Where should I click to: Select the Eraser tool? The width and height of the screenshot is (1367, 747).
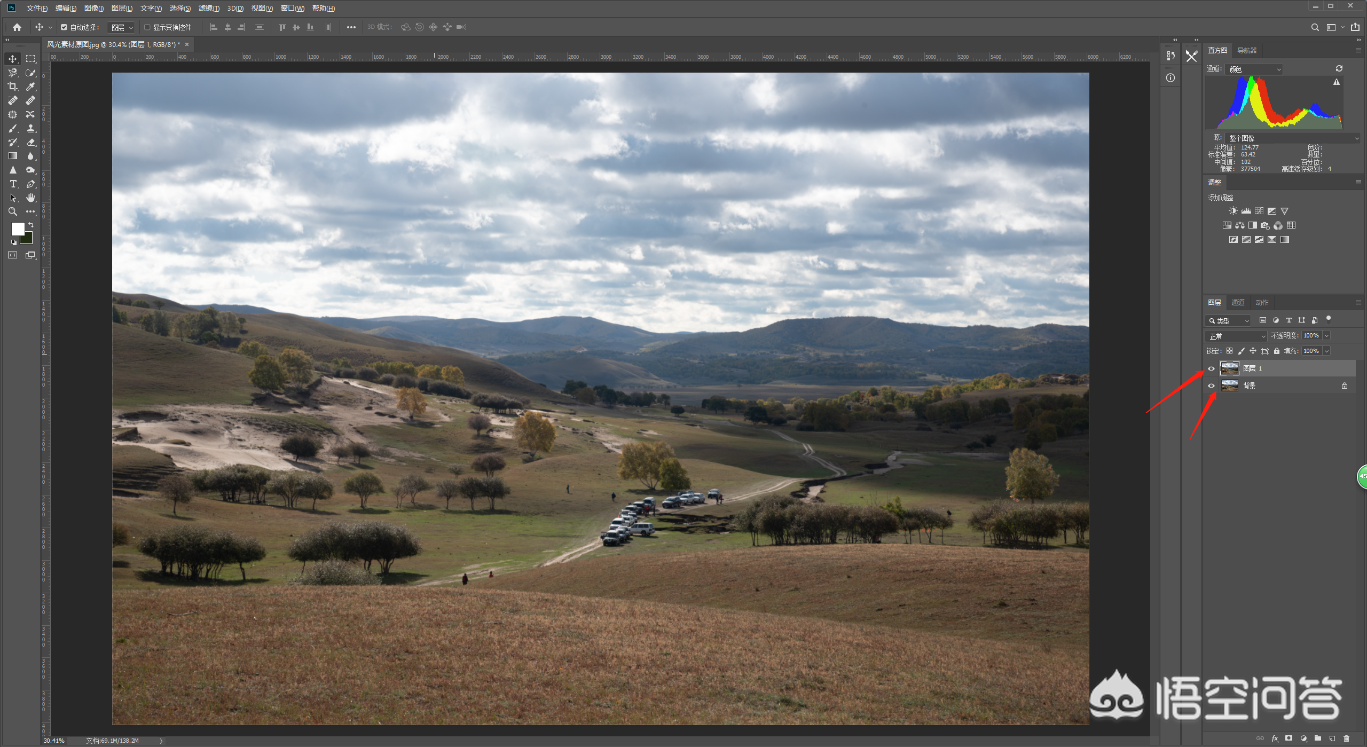click(x=30, y=142)
